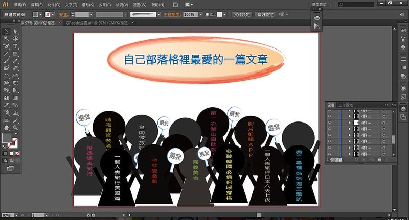
Task: Select the Blob Brush tool
Action: click(x=6, y=68)
